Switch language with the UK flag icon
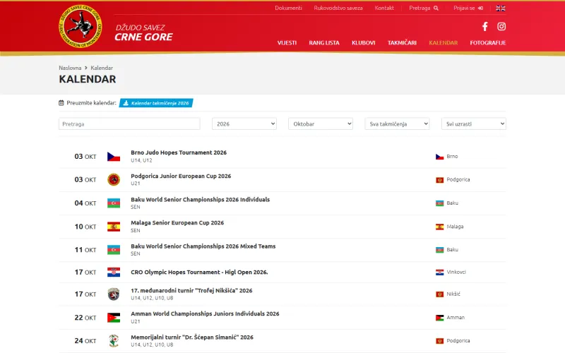Image resolution: width=565 pixels, height=353 pixels. click(x=501, y=8)
